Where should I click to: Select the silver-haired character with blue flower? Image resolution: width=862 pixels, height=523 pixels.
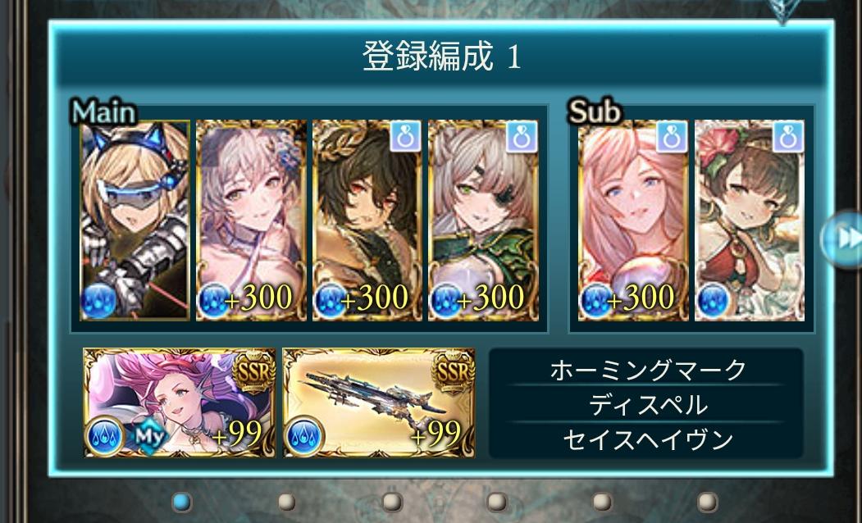251,221
